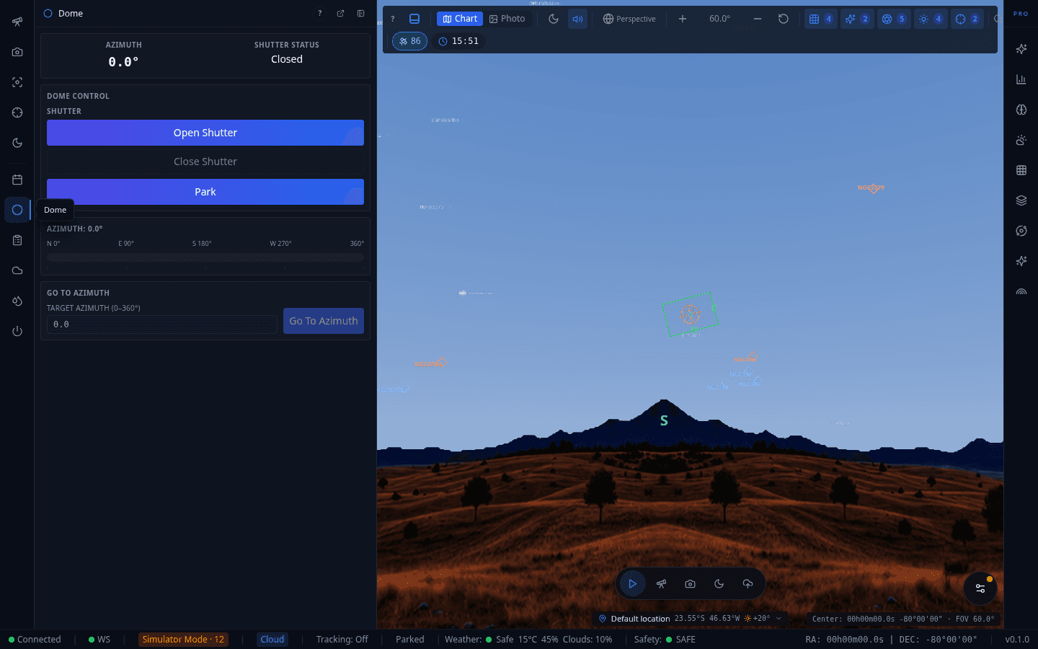Expand the Default location selector
The image size is (1038, 649).
pyautogui.click(x=690, y=619)
